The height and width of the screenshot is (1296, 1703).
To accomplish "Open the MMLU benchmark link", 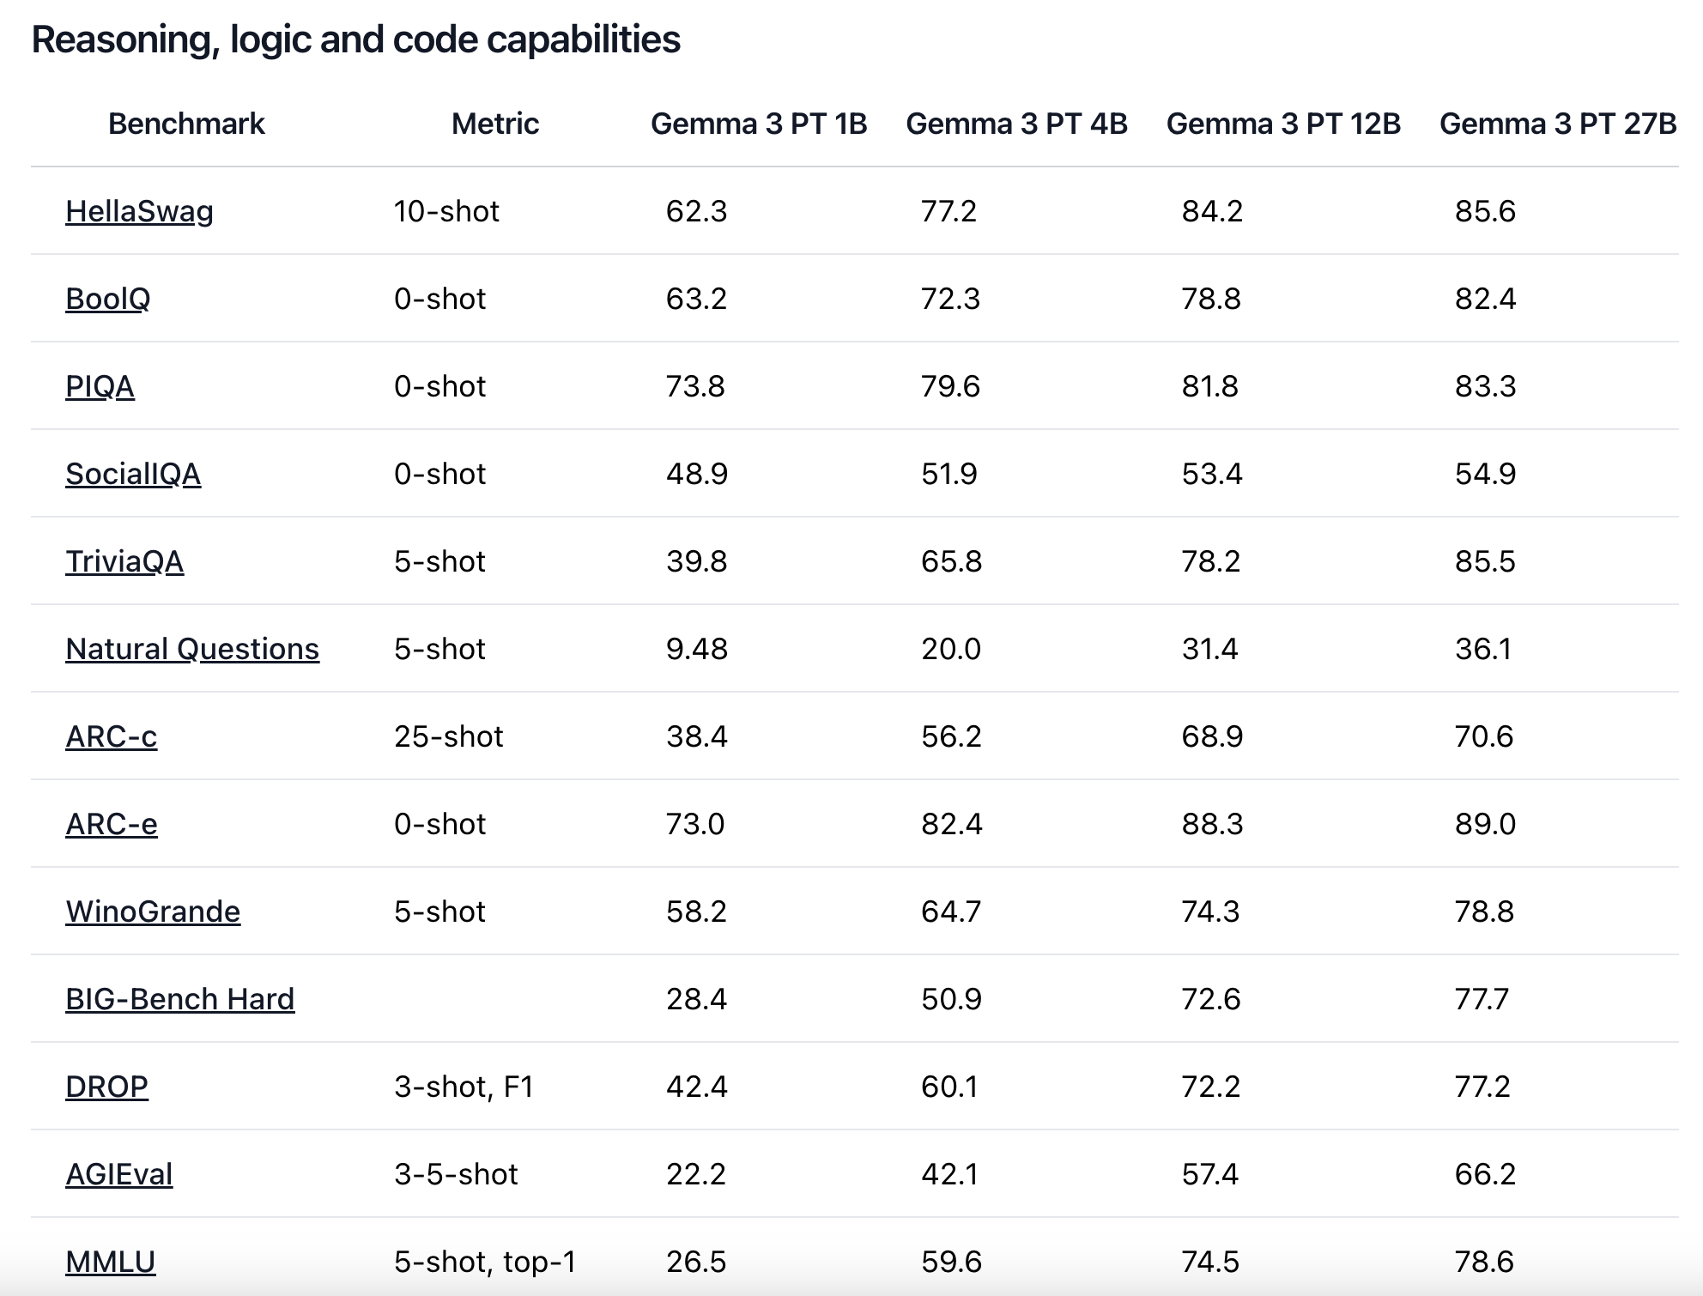I will [110, 1262].
